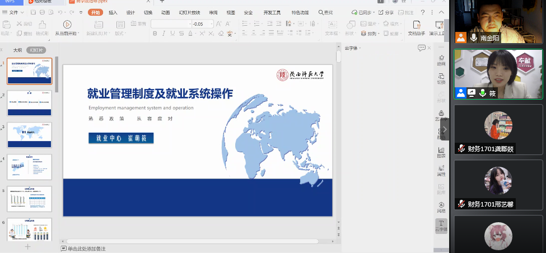Add new slide with plus button below thumbnails
The height and width of the screenshot is (253, 546).
(x=28, y=246)
